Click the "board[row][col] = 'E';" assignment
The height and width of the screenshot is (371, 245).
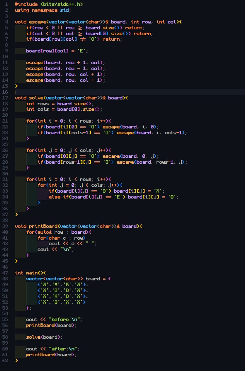(x=57, y=51)
